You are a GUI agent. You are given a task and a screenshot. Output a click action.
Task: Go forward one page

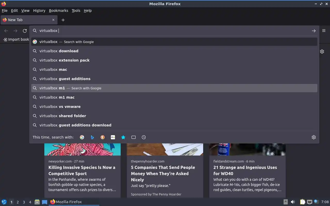[x=15, y=31]
